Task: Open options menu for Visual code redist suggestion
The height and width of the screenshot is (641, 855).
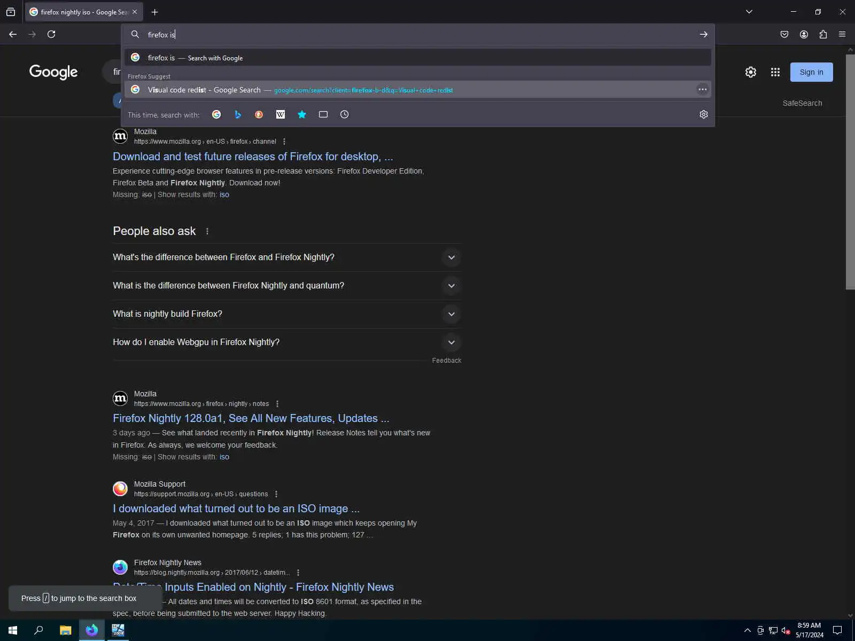Action: coord(702,90)
